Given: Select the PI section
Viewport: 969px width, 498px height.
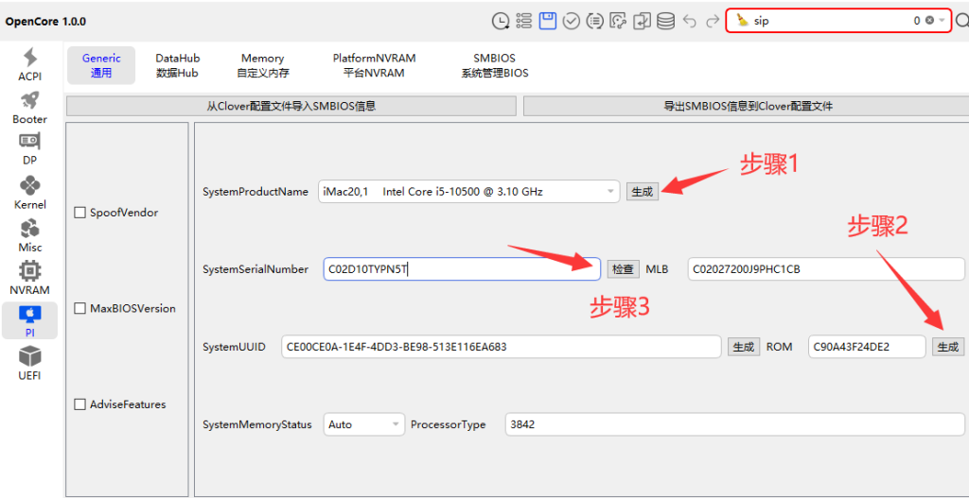Looking at the screenshot, I should tap(29, 321).
